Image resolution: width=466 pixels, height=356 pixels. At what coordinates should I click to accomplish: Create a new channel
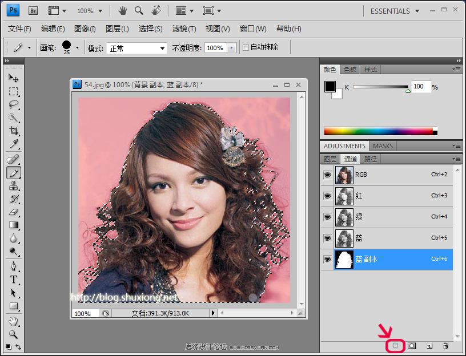click(x=429, y=346)
